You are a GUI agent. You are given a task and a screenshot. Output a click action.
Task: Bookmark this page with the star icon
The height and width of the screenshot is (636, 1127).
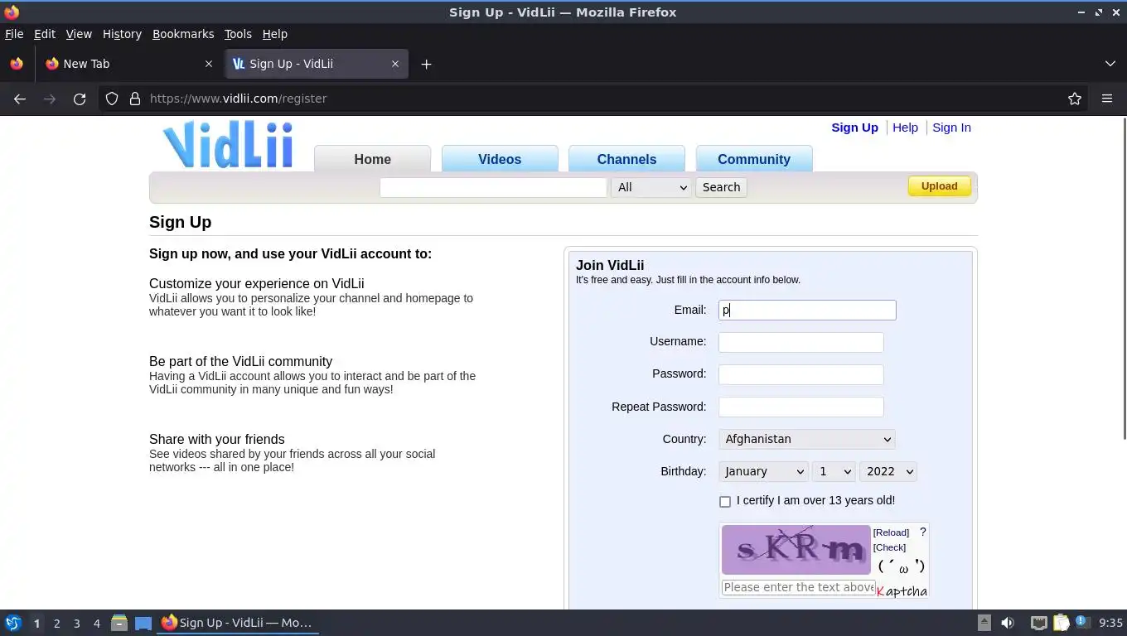tap(1075, 99)
